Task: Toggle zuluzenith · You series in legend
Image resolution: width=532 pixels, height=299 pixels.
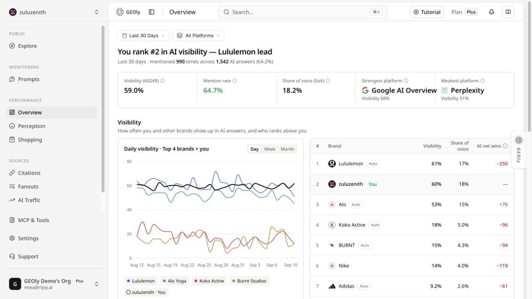Action: point(146,292)
